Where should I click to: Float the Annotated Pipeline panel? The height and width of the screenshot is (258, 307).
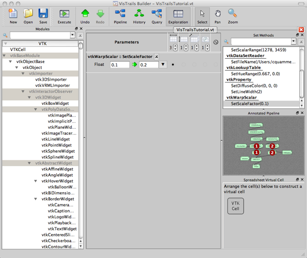(297, 113)
